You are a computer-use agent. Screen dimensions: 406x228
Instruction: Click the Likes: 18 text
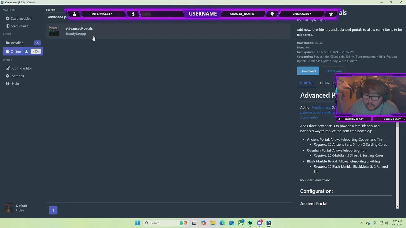click(x=303, y=47)
